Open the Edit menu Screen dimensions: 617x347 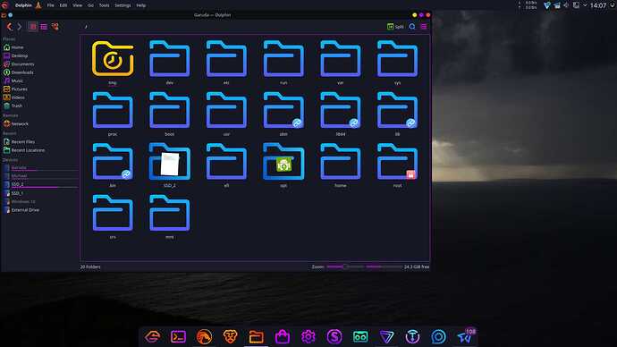point(63,5)
